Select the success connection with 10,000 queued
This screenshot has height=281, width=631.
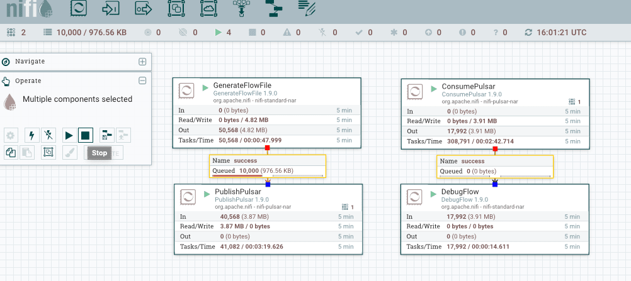tap(268, 165)
